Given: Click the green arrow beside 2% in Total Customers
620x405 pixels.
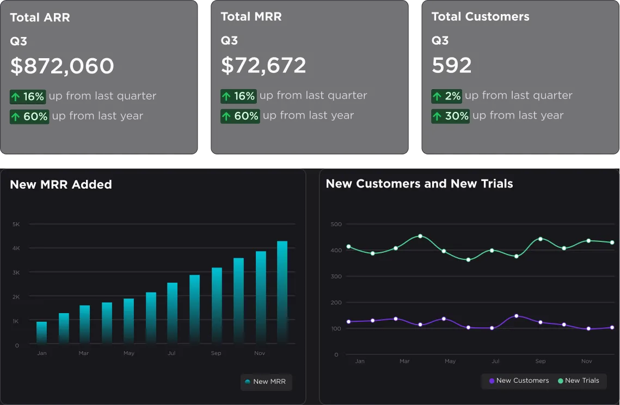Looking at the screenshot, I should coord(437,96).
